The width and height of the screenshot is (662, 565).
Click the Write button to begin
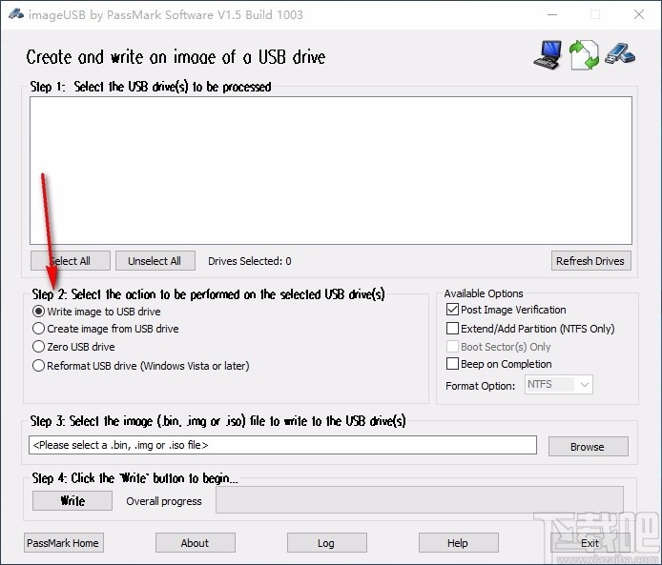(72, 500)
